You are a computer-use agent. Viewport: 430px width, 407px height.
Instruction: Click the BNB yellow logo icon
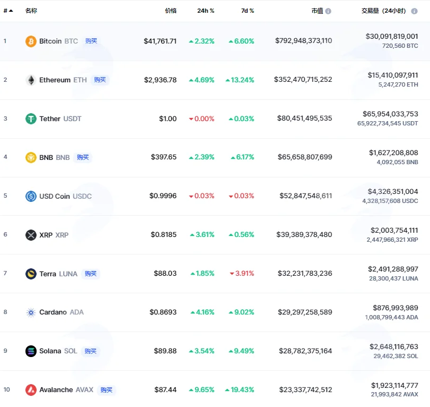coord(31,157)
